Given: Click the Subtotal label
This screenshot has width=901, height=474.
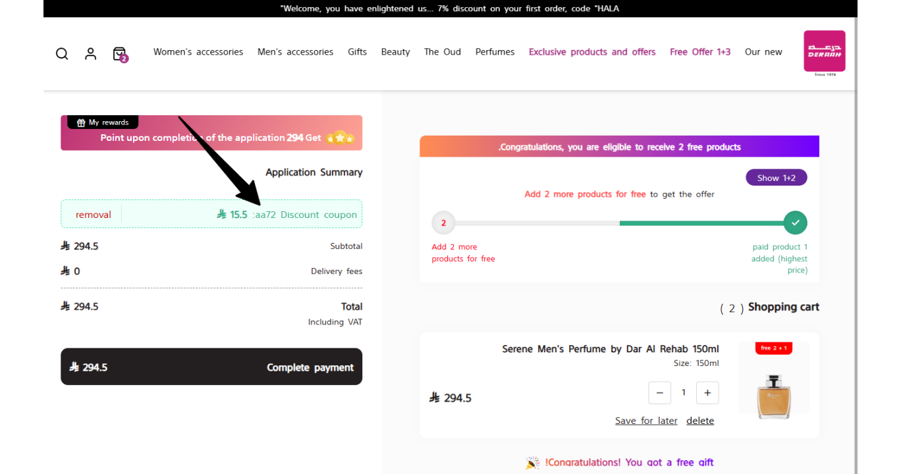Looking at the screenshot, I should click(346, 246).
